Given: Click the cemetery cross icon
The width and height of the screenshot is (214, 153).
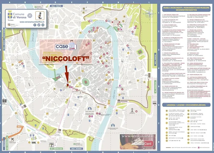Looking at the screenshot, I should [x=132, y=110].
